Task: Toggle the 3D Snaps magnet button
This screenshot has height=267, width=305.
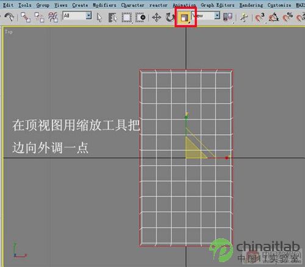Action: (260, 17)
